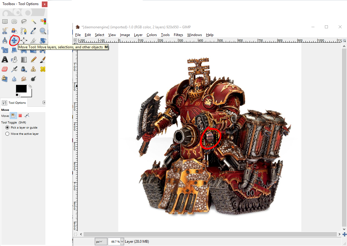
Task: Activate the Zoom magnifier tool
Action: pos(43,31)
